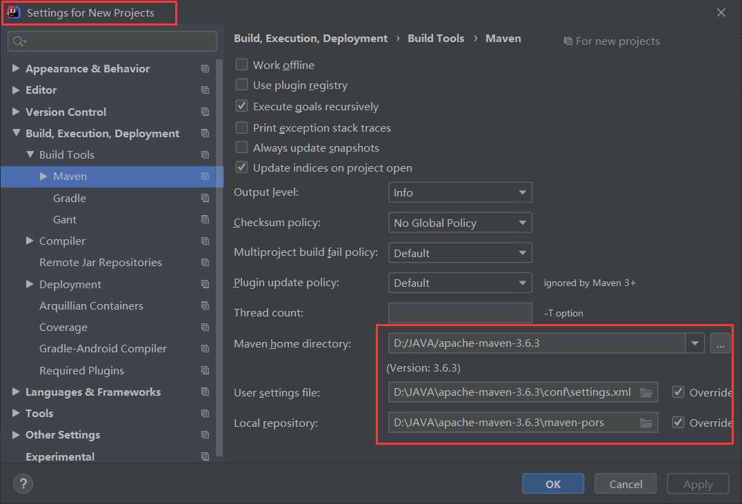This screenshot has width=742, height=504.
Task: Click the For new projects icon in header
Action: pos(568,41)
